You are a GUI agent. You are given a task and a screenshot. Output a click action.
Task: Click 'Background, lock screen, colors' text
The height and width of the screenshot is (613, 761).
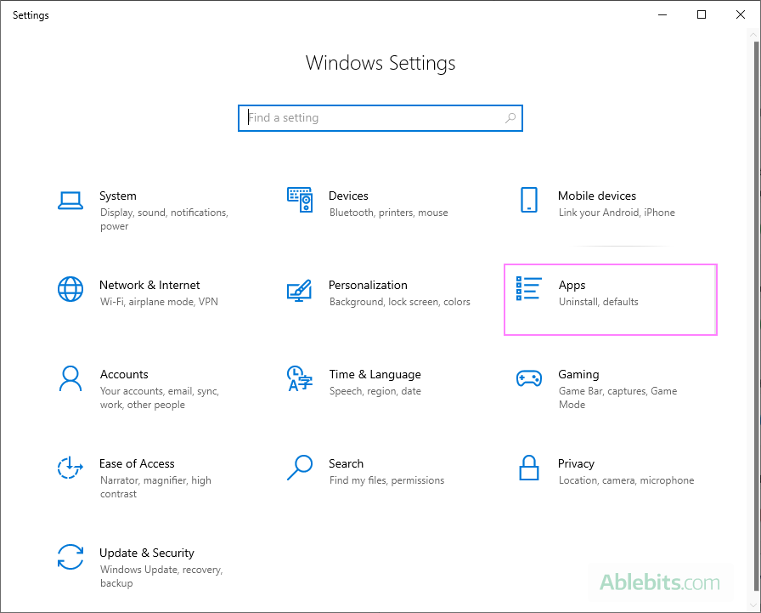[x=400, y=302]
